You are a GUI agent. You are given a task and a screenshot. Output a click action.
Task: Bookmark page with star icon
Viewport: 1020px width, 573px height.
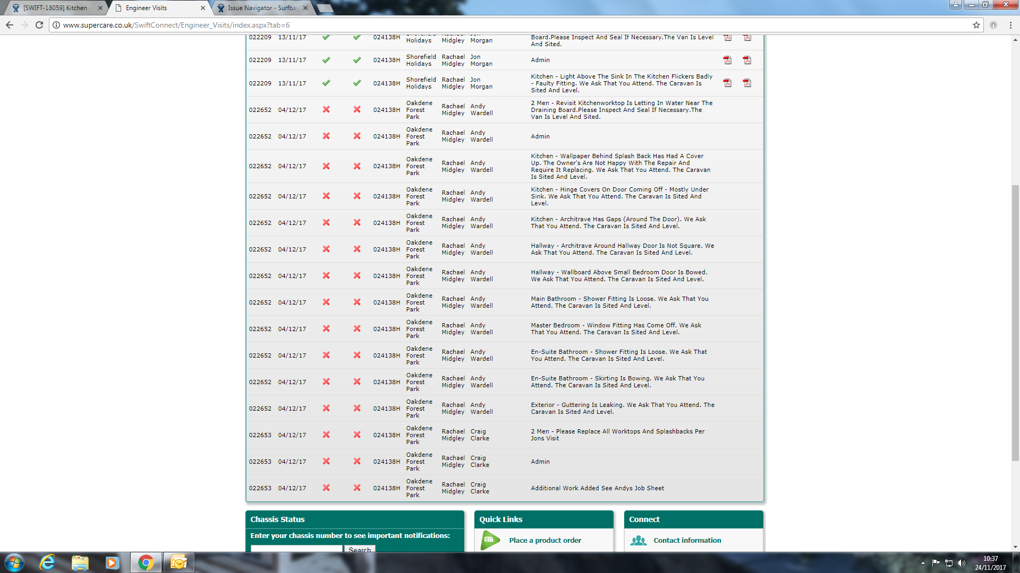[x=976, y=25]
